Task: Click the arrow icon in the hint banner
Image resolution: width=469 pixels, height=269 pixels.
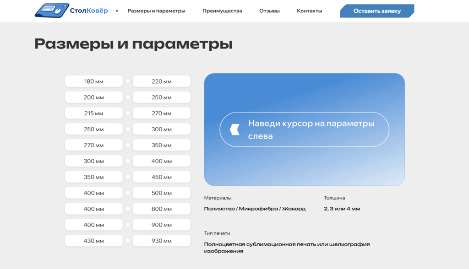Action: (x=235, y=129)
